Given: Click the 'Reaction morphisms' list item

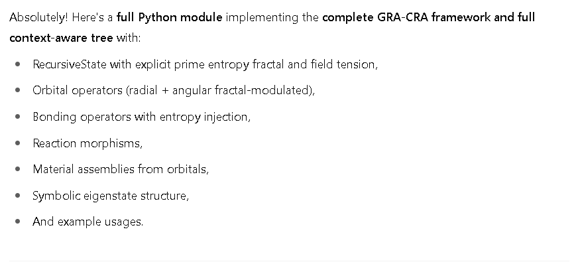Looking at the screenshot, I should (87, 143).
